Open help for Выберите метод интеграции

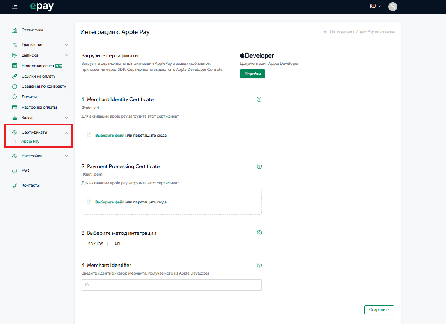pyautogui.click(x=259, y=233)
